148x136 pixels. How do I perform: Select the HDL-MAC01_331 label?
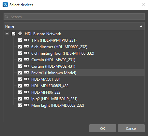(x=46, y=79)
